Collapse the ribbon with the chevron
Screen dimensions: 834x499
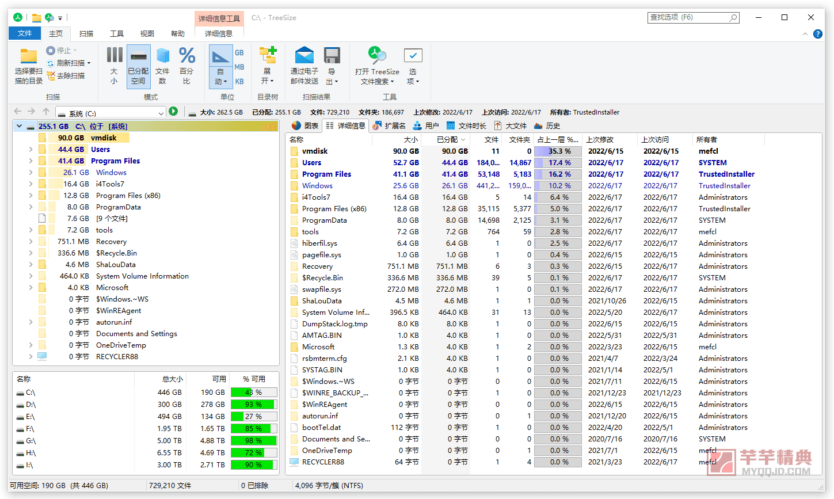point(805,34)
